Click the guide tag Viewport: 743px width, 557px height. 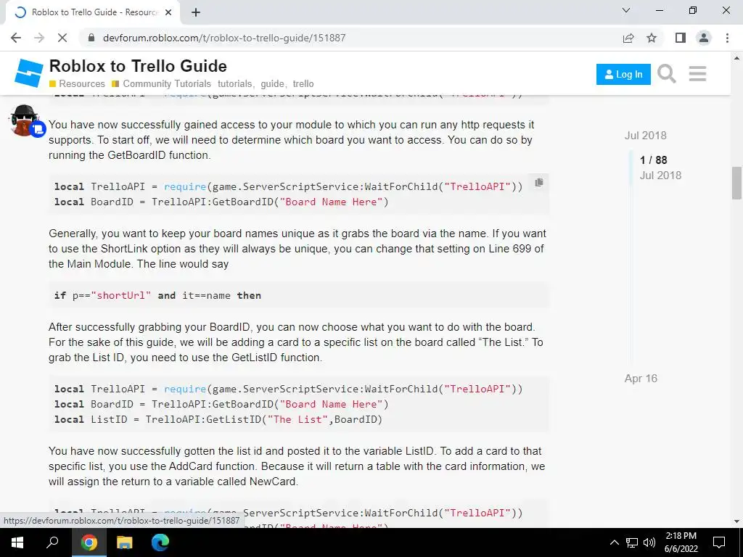pos(272,84)
